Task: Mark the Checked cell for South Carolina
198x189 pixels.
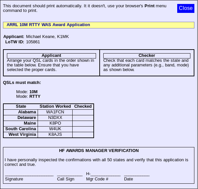Action: 83,129
